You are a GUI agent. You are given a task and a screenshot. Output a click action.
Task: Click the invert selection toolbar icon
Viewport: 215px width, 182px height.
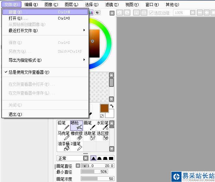144,13
